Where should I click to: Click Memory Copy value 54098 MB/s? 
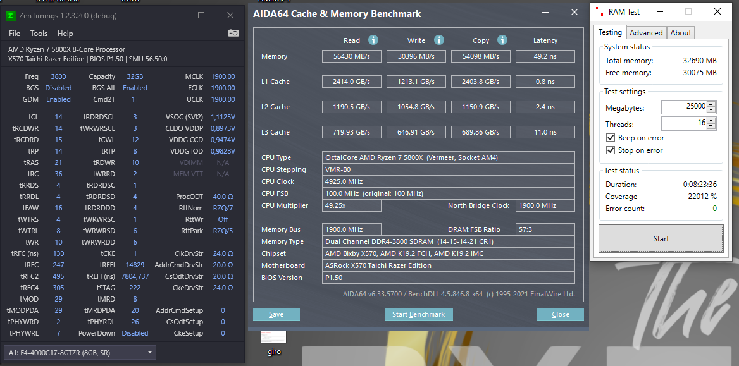[481, 56]
